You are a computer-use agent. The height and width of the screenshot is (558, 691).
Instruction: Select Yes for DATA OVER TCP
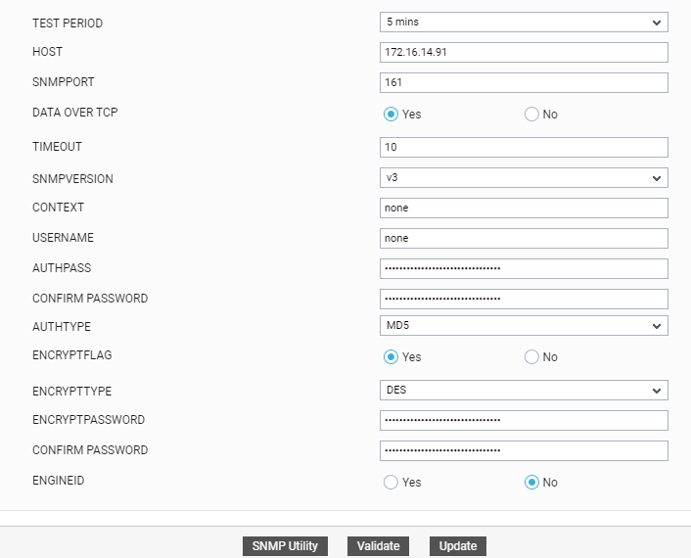[391, 115]
